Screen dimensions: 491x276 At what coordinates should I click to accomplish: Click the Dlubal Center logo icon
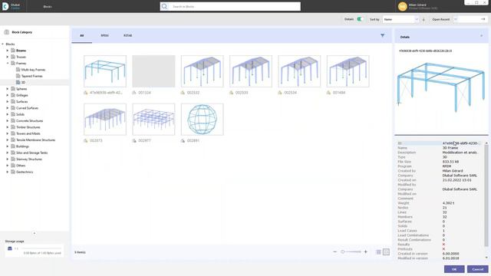tap(5, 6)
